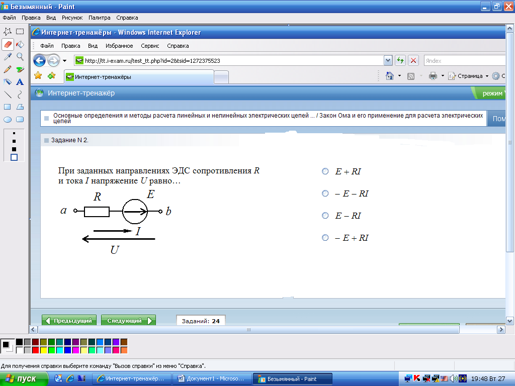Expand the Home button dropdown arrow
The width and height of the screenshot is (515, 386).
(399, 76)
